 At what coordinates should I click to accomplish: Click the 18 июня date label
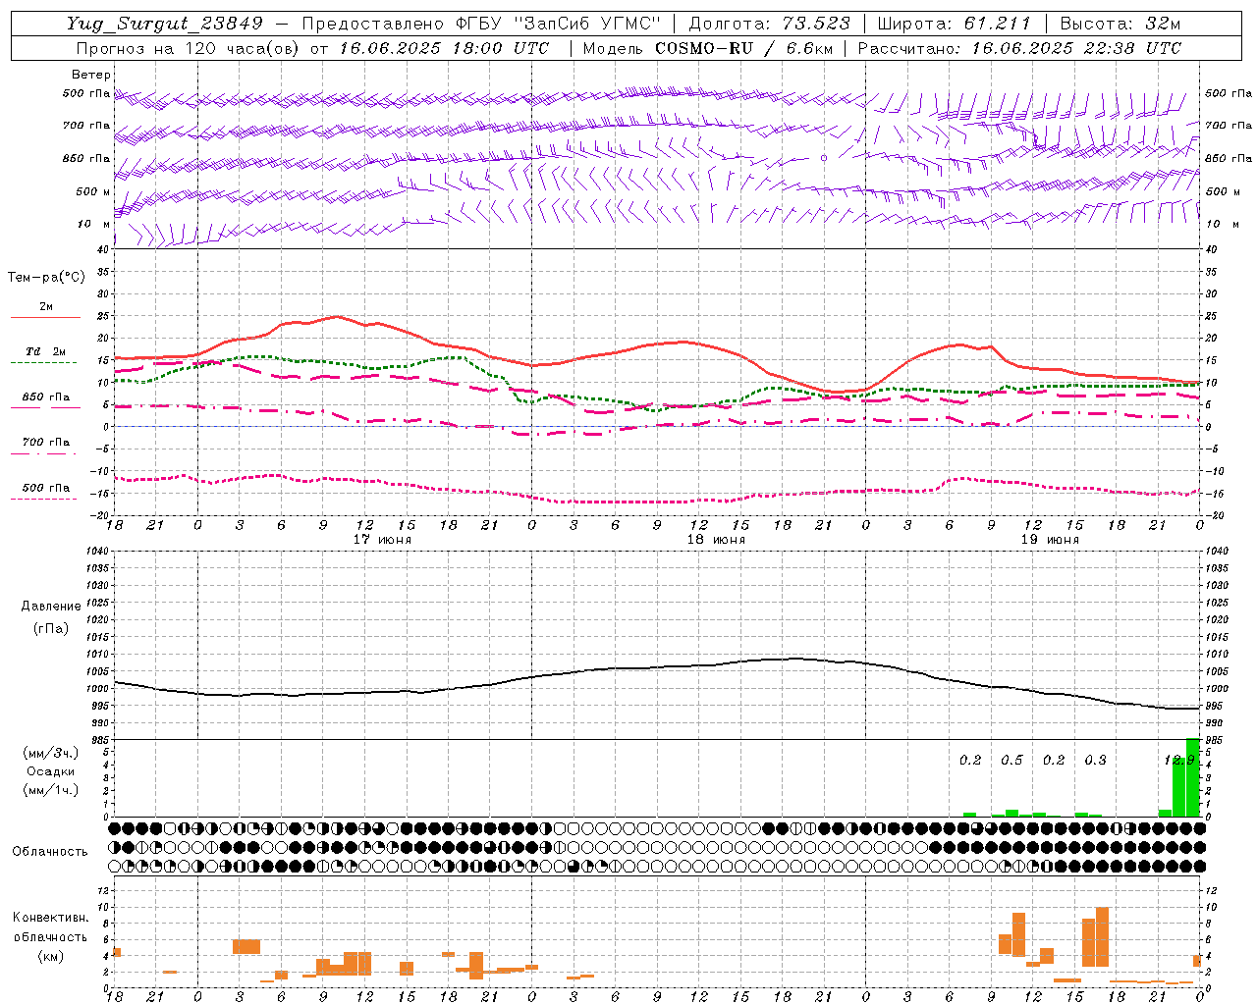click(716, 540)
